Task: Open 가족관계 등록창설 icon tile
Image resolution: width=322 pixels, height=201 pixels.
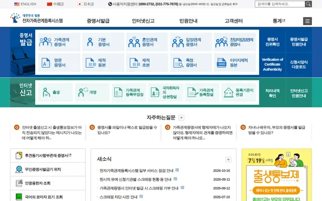Action: [x=202, y=92]
